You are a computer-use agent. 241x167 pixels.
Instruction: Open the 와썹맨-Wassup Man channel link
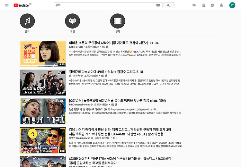[x=80, y=138]
